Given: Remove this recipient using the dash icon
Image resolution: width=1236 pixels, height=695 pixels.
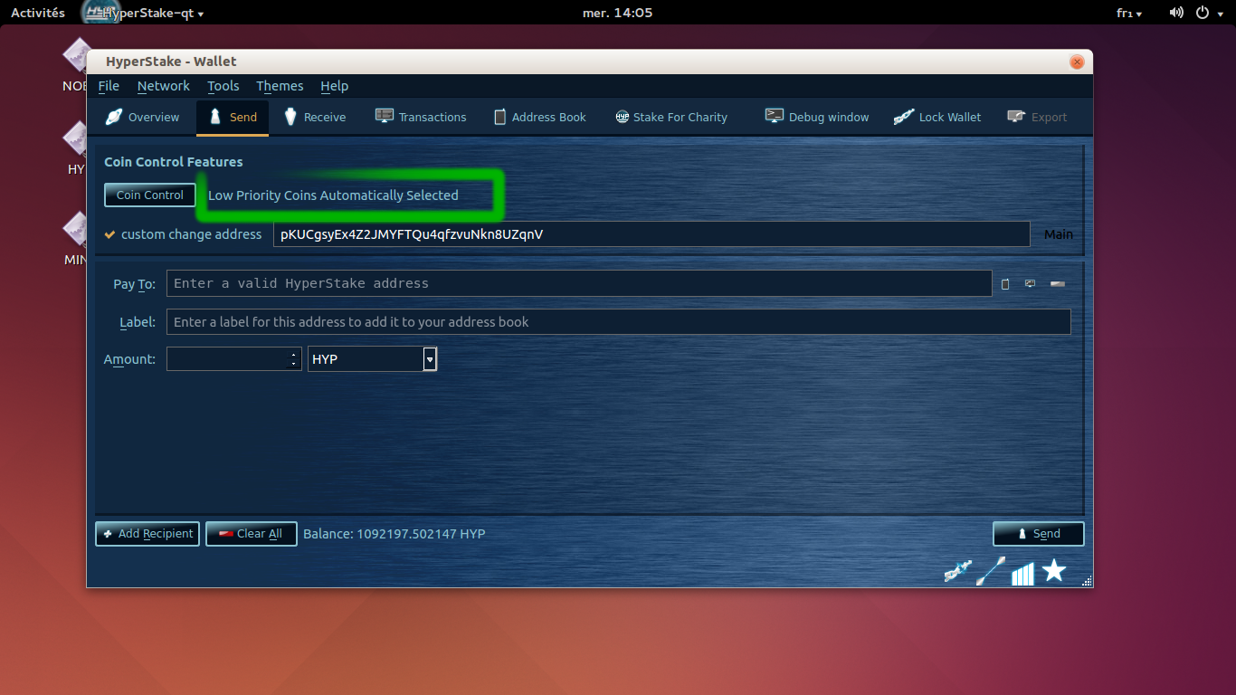Looking at the screenshot, I should tap(1058, 284).
